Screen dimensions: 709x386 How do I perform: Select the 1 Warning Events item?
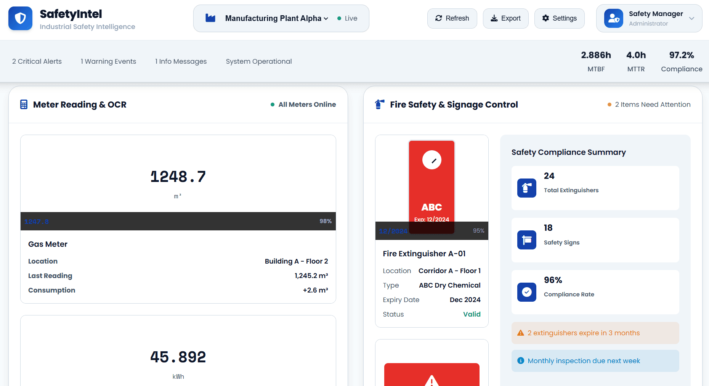tap(108, 61)
